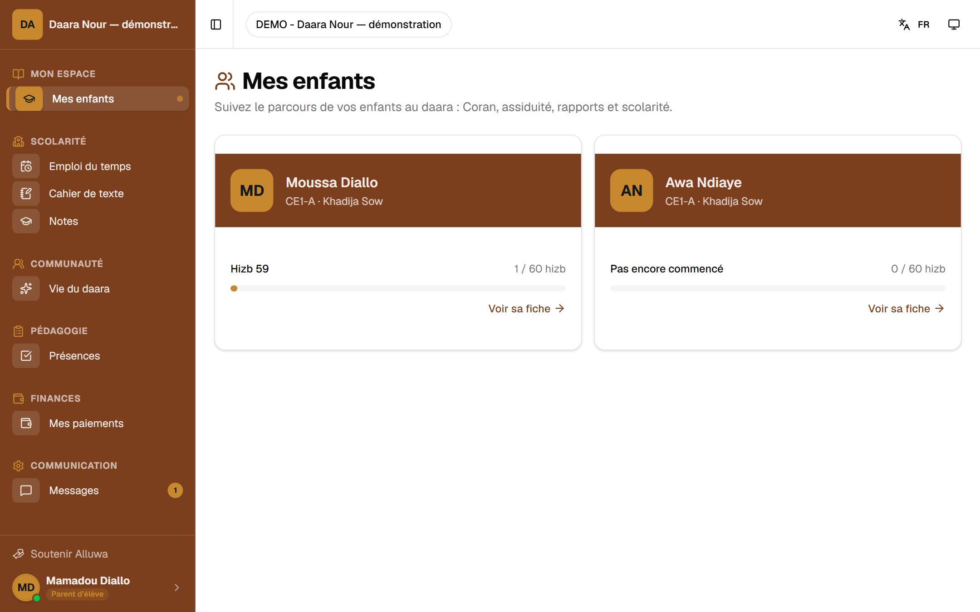The image size is (980, 612).
Task: Open Messages in the sidebar
Action: [x=98, y=491]
